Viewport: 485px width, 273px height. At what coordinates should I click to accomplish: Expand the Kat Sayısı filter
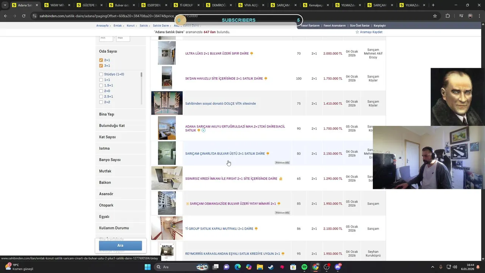(120, 137)
